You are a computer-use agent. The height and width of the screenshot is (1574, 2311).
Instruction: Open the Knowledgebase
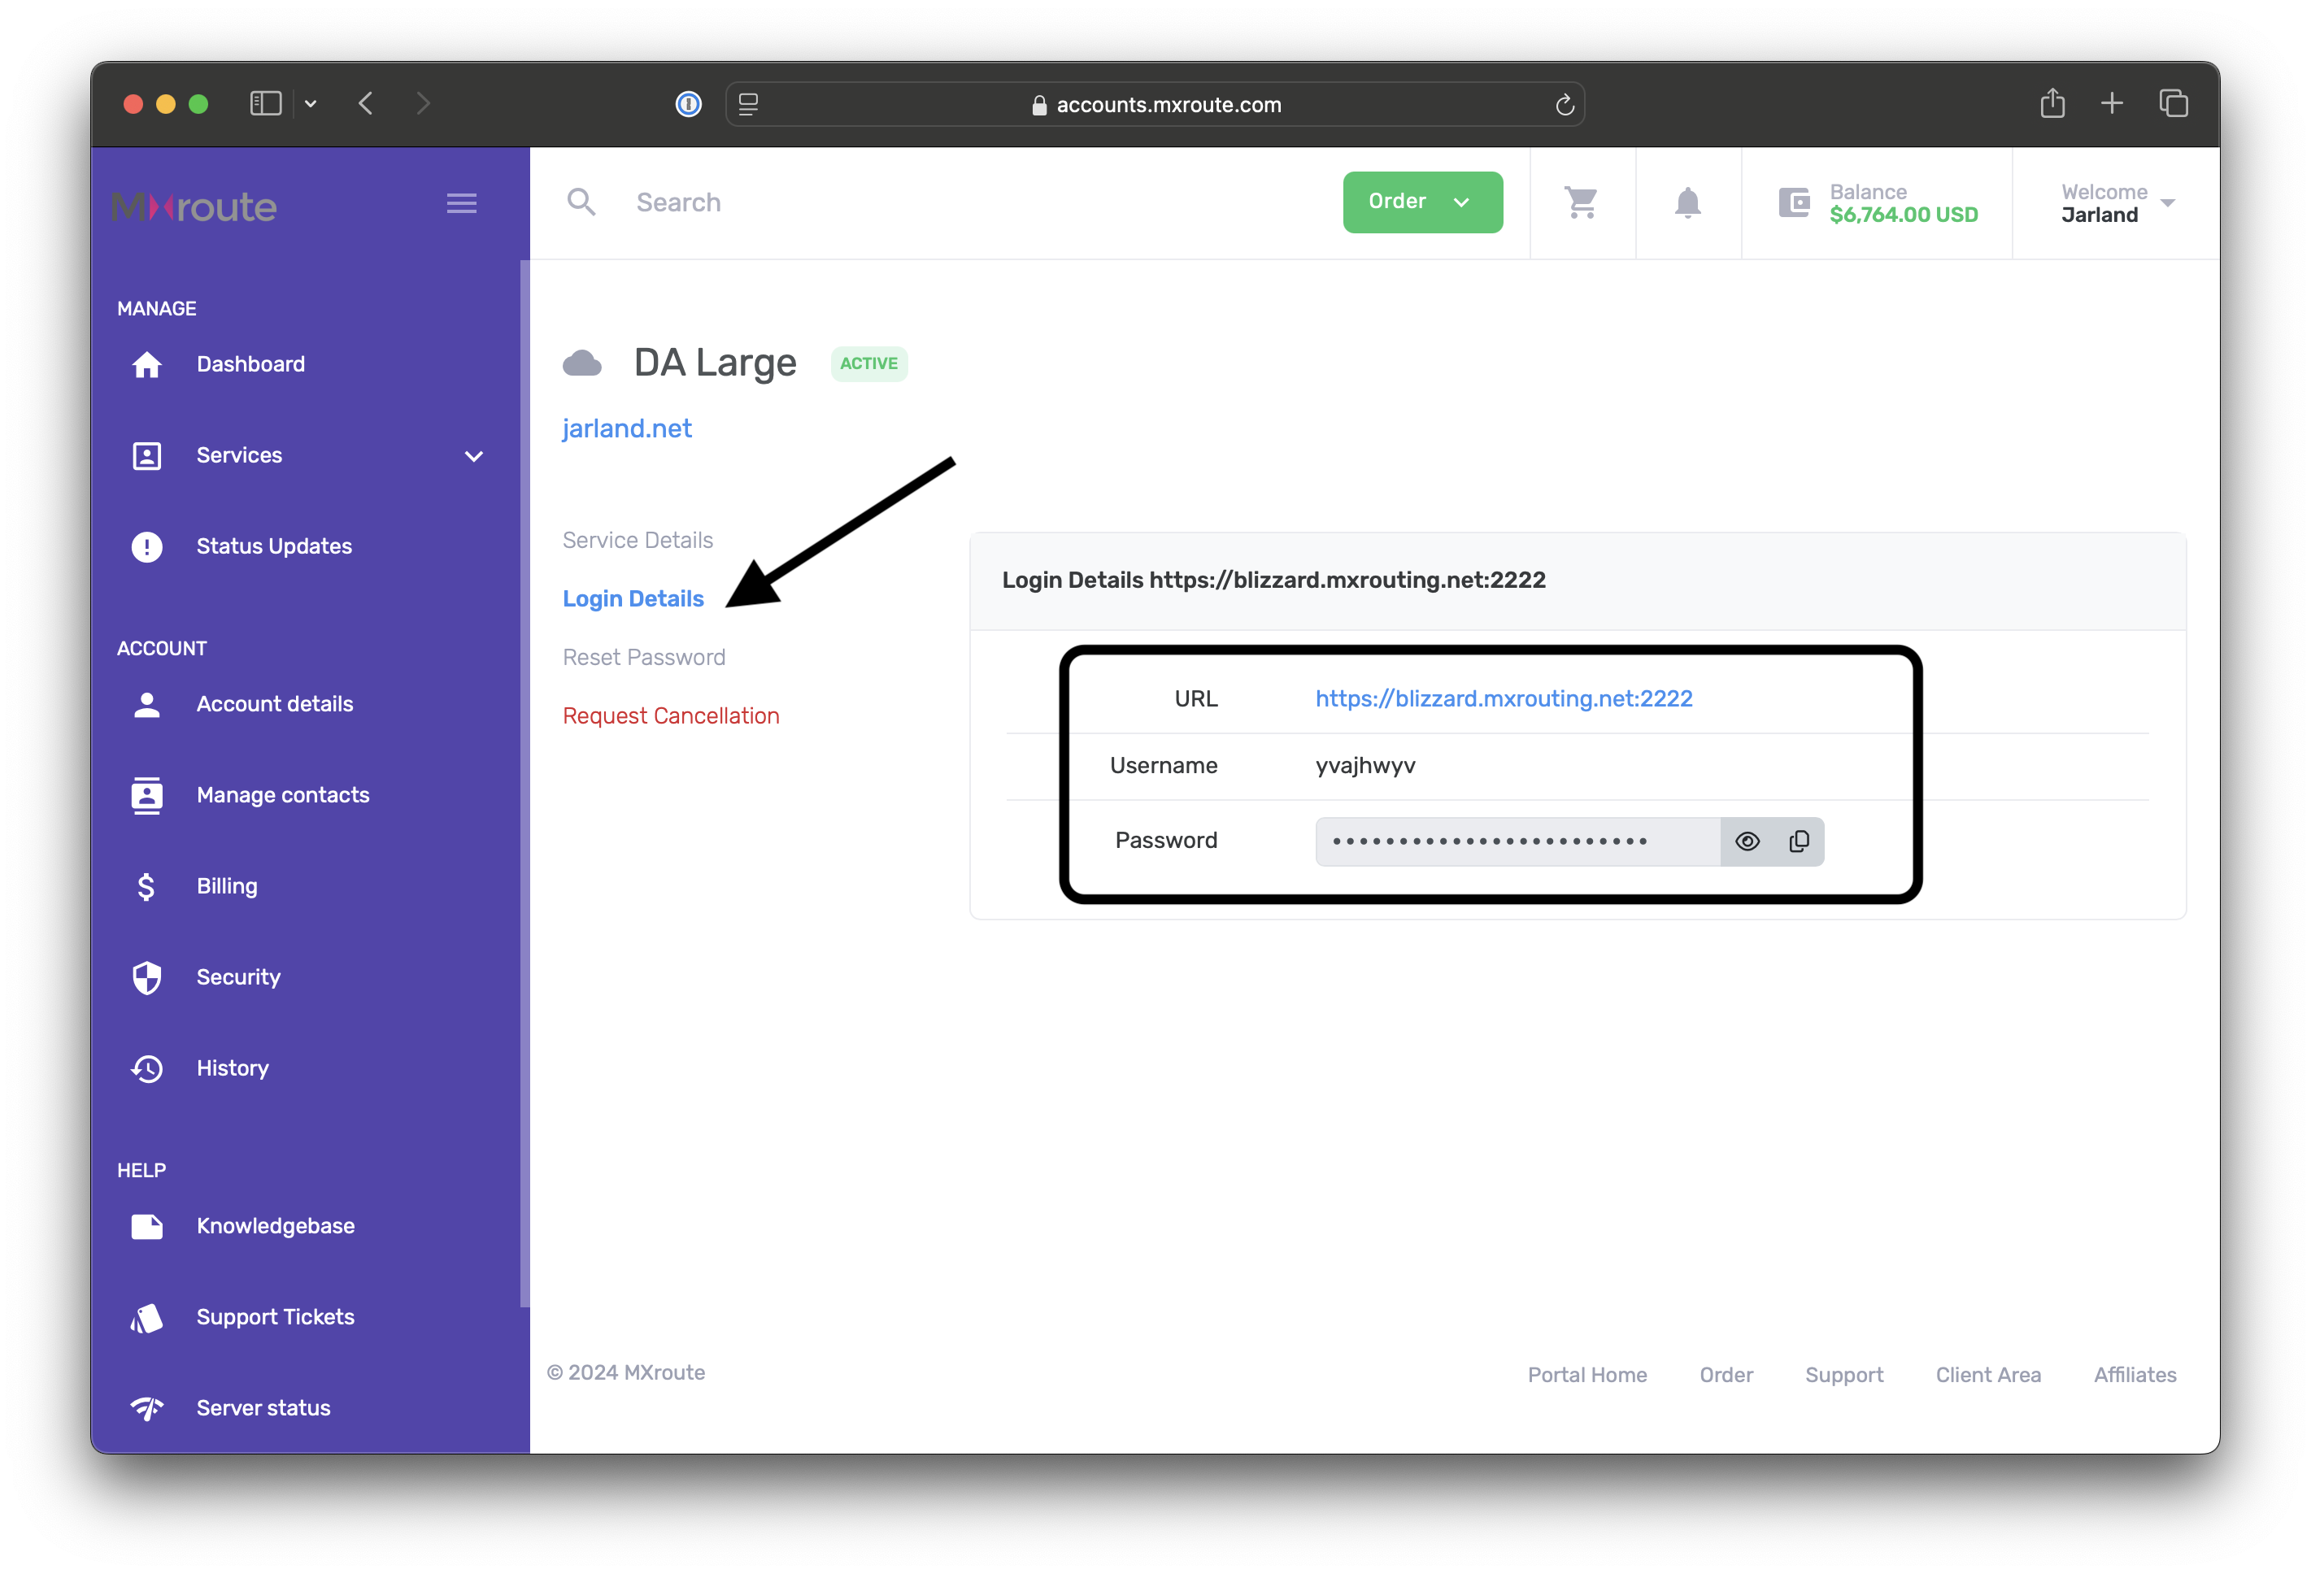[x=276, y=1226]
